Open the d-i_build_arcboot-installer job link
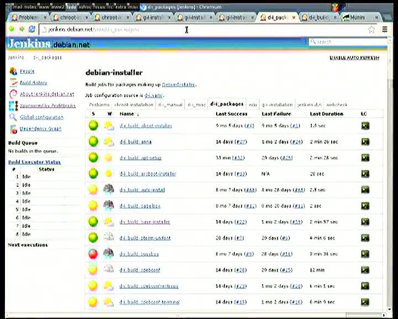Image resolution: width=398 pixels, height=319 pixels. tap(148, 174)
